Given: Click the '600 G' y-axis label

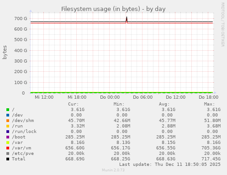Looking at the screenshot, I should tap(21, 29).
